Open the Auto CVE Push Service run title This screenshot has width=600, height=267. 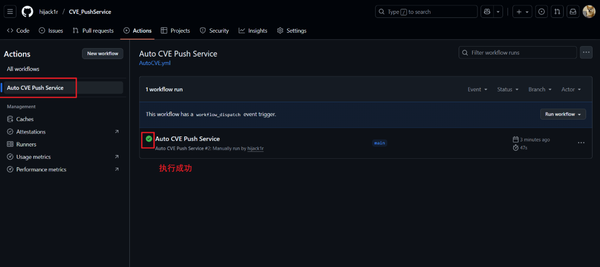tap(188, 139)
